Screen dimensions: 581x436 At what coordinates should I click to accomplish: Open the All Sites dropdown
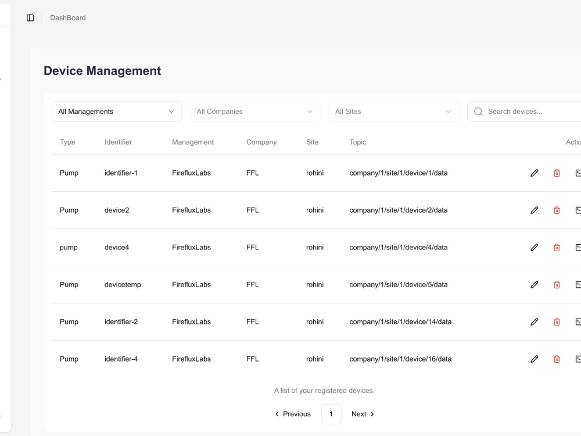click(x=393, y=112)
